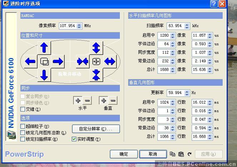The height and width of the screenshot is (167, 237).
Task: Adjust the 更新率 59.994 Hz spinner
Action: tap(187, 93)
